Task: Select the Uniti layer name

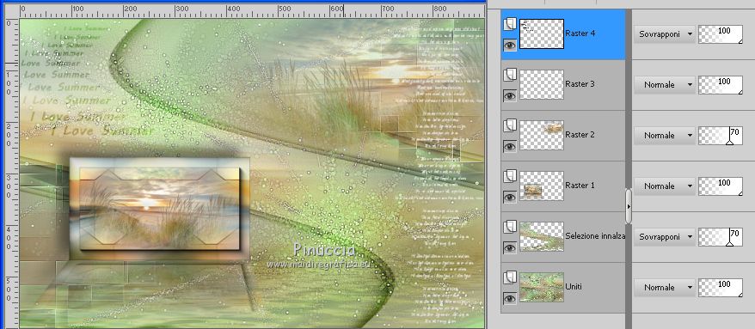Action: [x=574, y=287]
